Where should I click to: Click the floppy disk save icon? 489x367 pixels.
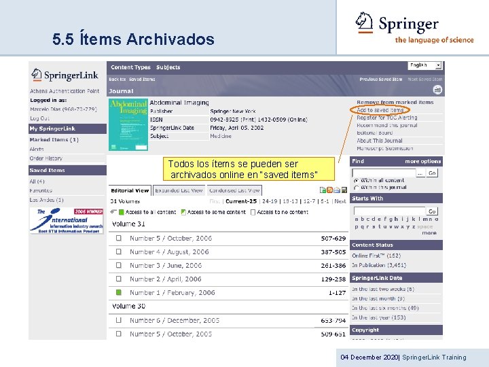(x=344, y=190)
